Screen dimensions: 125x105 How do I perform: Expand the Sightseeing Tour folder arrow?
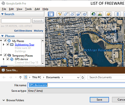[4, 44]
